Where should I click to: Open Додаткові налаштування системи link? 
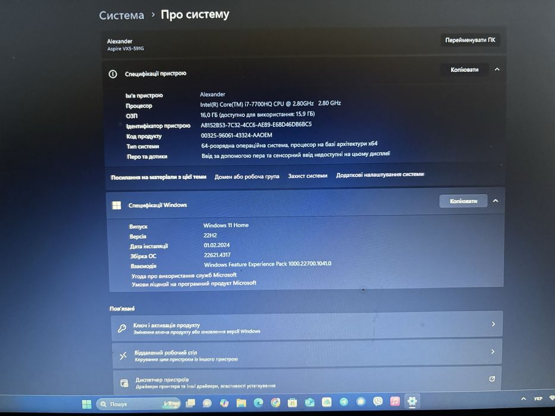[x=380, y=175]
